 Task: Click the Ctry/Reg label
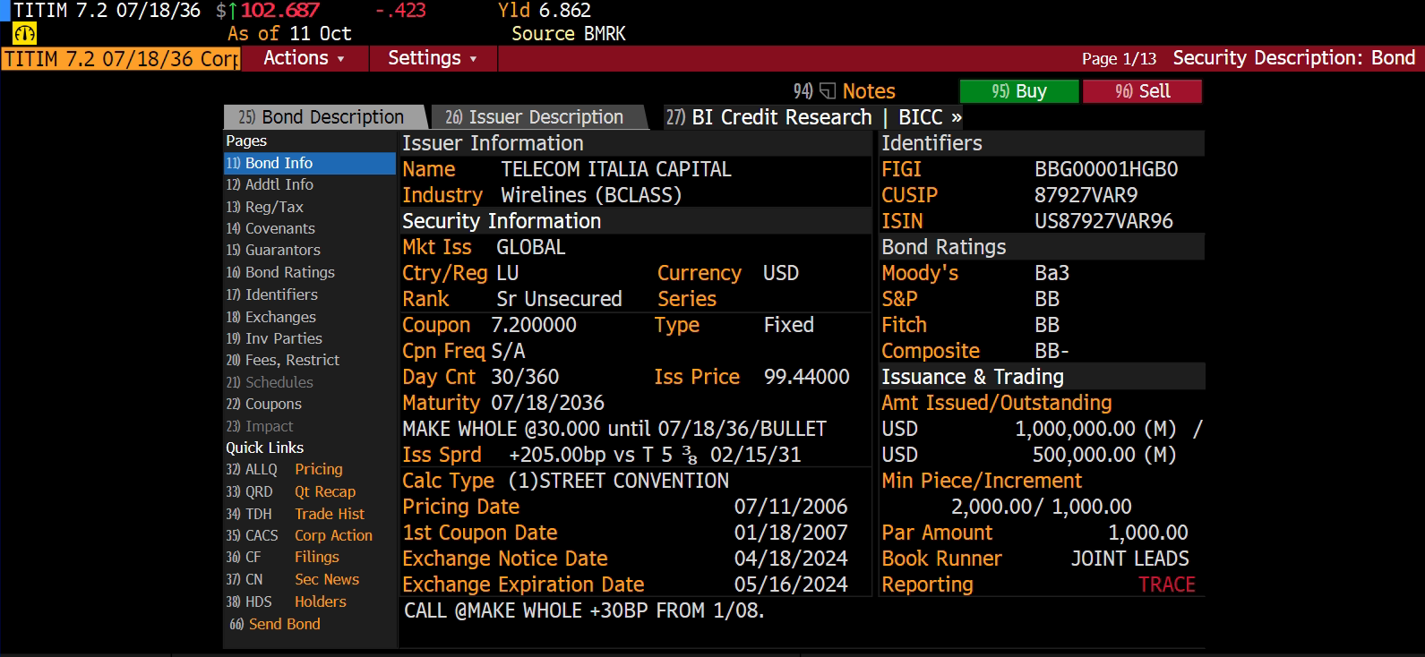[444, 273]
